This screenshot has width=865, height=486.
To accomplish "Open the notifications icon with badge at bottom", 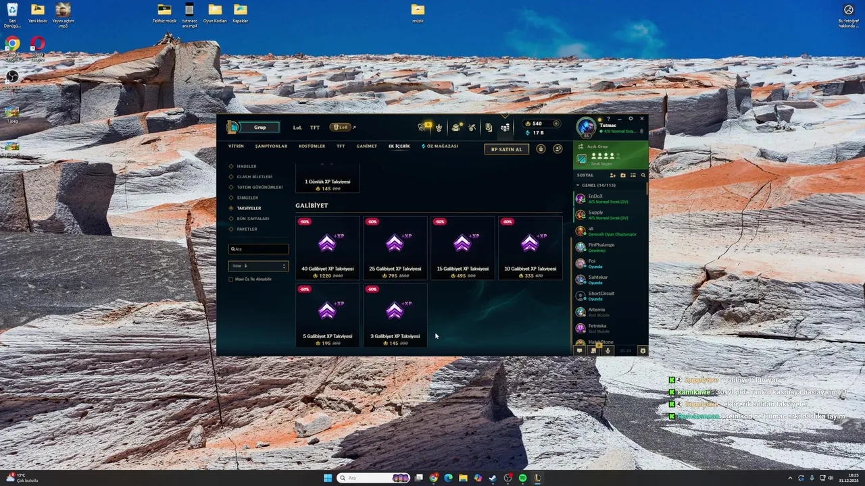I will click(x=594, y=350).
